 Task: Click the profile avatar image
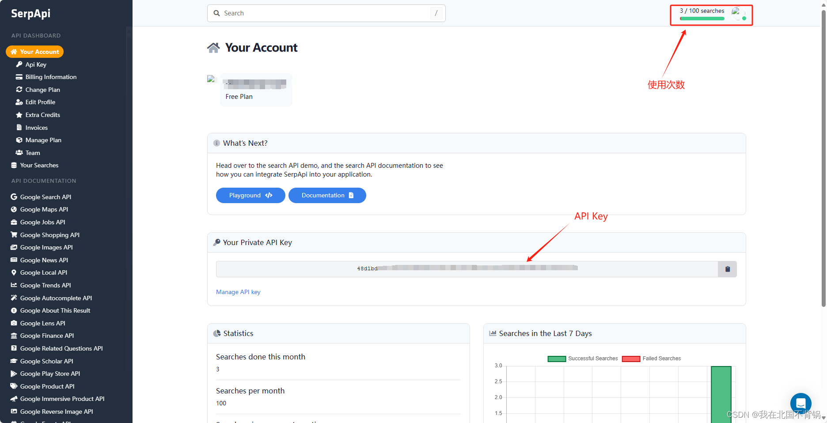[211, 79]
